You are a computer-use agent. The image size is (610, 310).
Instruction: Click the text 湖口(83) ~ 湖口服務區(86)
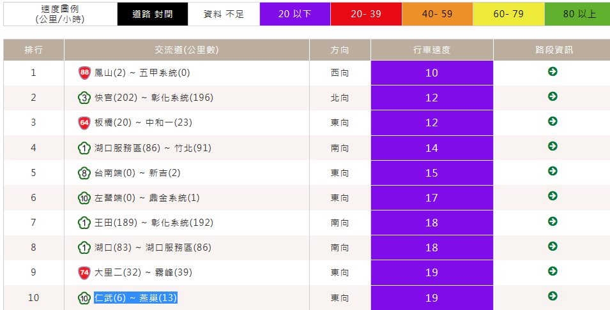[153, 247]
